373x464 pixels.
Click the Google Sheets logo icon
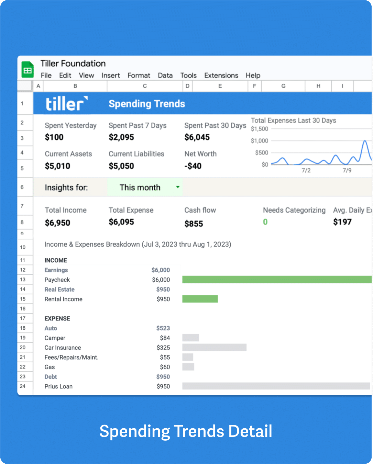tap(28, 70)
